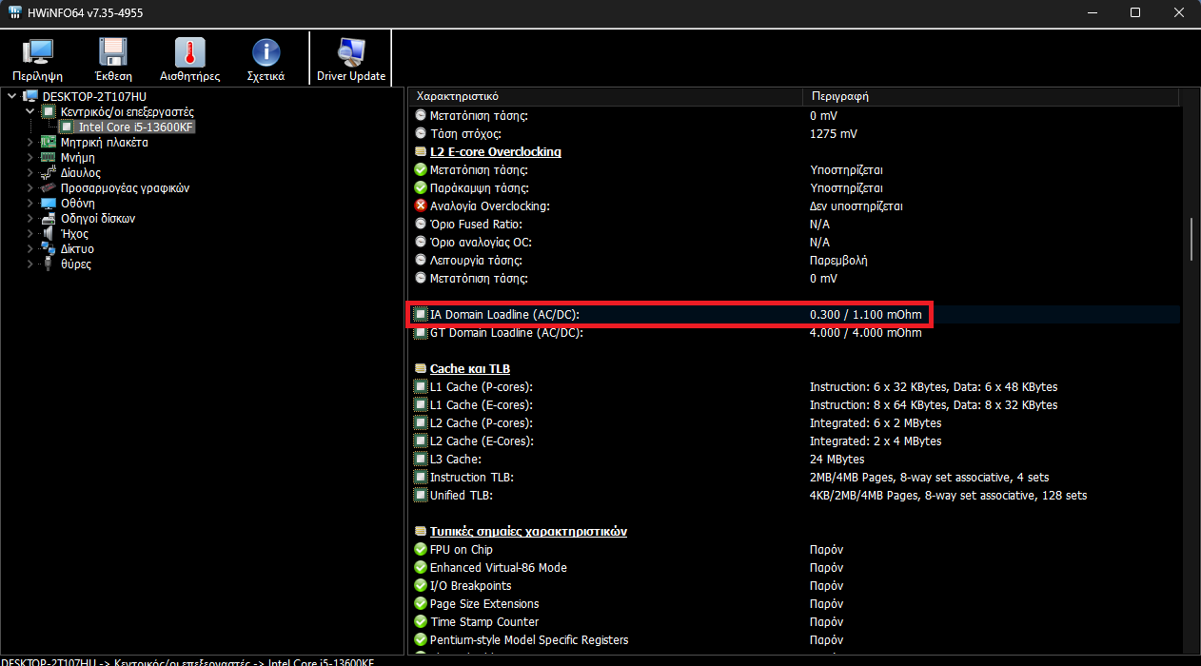Select the L1 Cache (P-cores) row
Image resolution: width=1201 pixels, height=666 pixels.
795,387
